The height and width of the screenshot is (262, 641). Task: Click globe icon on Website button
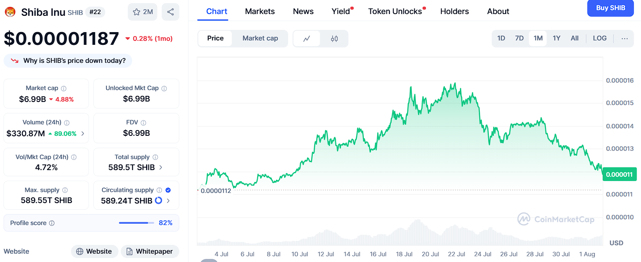[80, 251]
